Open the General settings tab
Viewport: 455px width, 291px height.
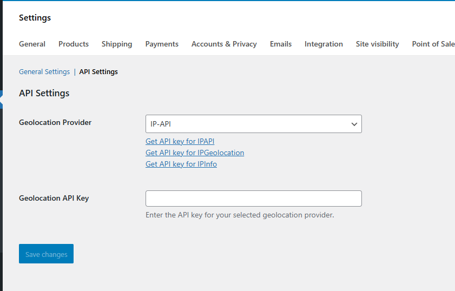point(32,44)
